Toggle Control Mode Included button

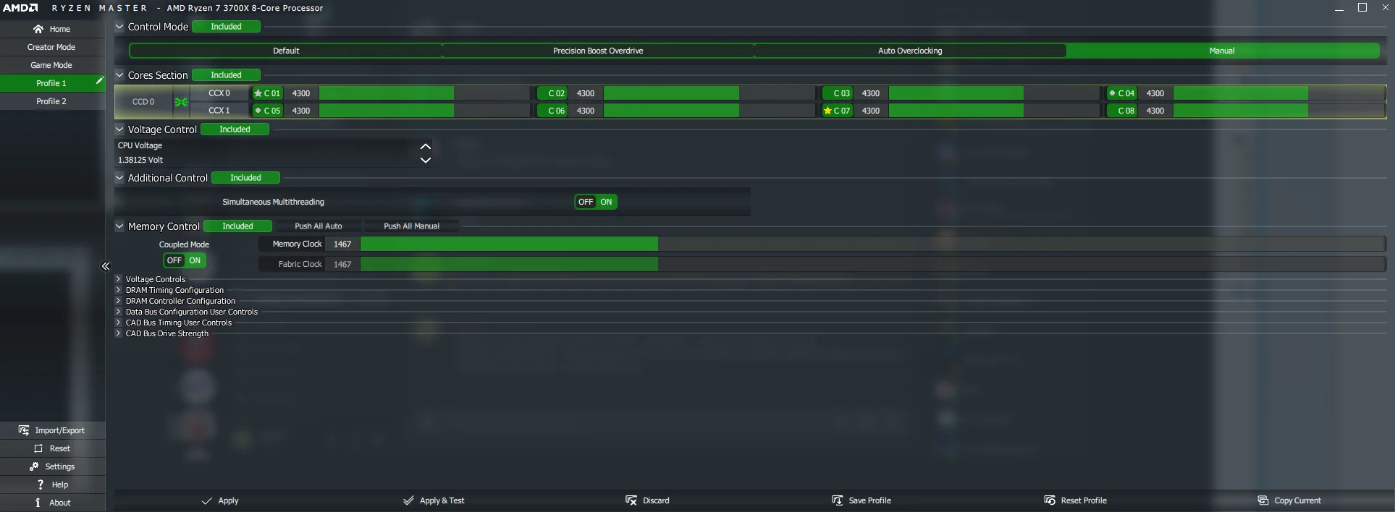click(x=226, y=27)
